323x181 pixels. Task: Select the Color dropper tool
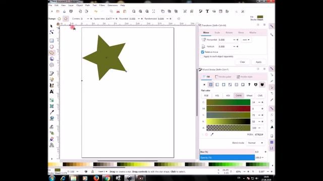[x=51, y=112]
